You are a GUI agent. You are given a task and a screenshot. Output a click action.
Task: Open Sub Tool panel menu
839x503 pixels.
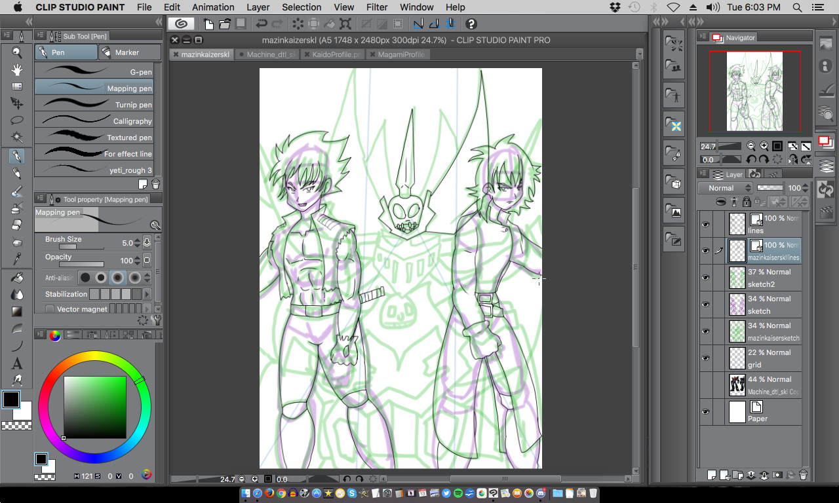[x=39, y=36]
